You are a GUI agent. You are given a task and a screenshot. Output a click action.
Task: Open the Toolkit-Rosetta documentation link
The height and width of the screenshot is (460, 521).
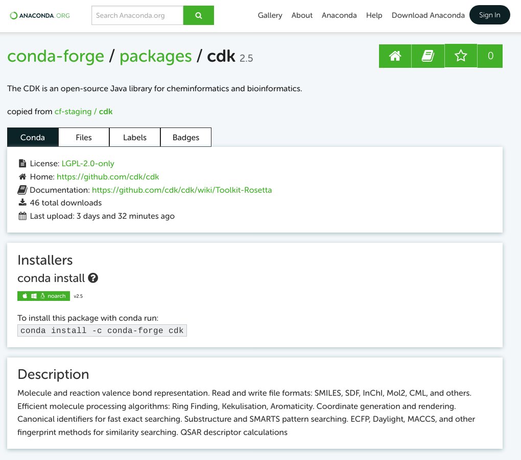(x=182, y=190)
